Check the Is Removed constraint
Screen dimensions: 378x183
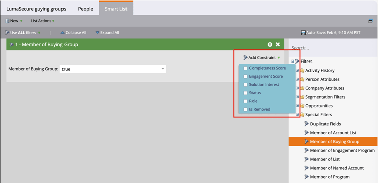click(245, 110)
